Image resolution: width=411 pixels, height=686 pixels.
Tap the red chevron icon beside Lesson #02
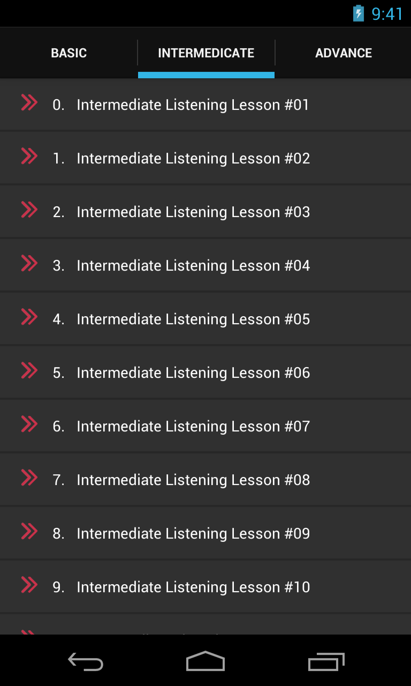(29, 155)
